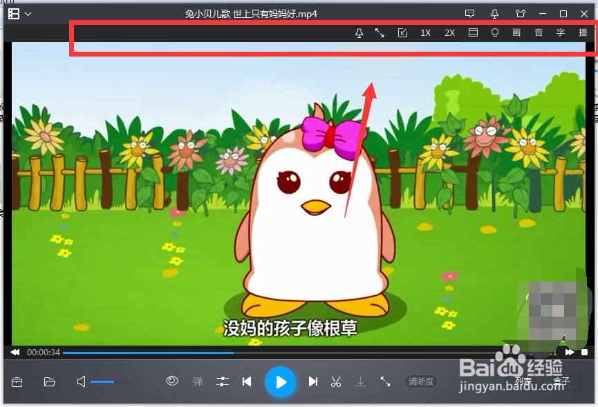The image size is (598, 407).
Task: Open a file with the folder icon
Action: click(50, 381)
